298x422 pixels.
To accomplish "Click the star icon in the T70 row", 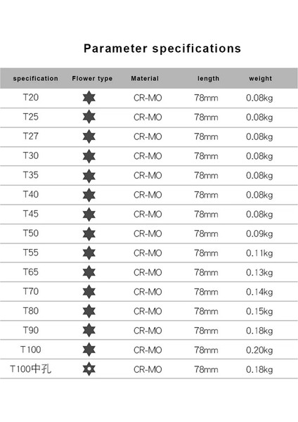I will pos(89,292).
